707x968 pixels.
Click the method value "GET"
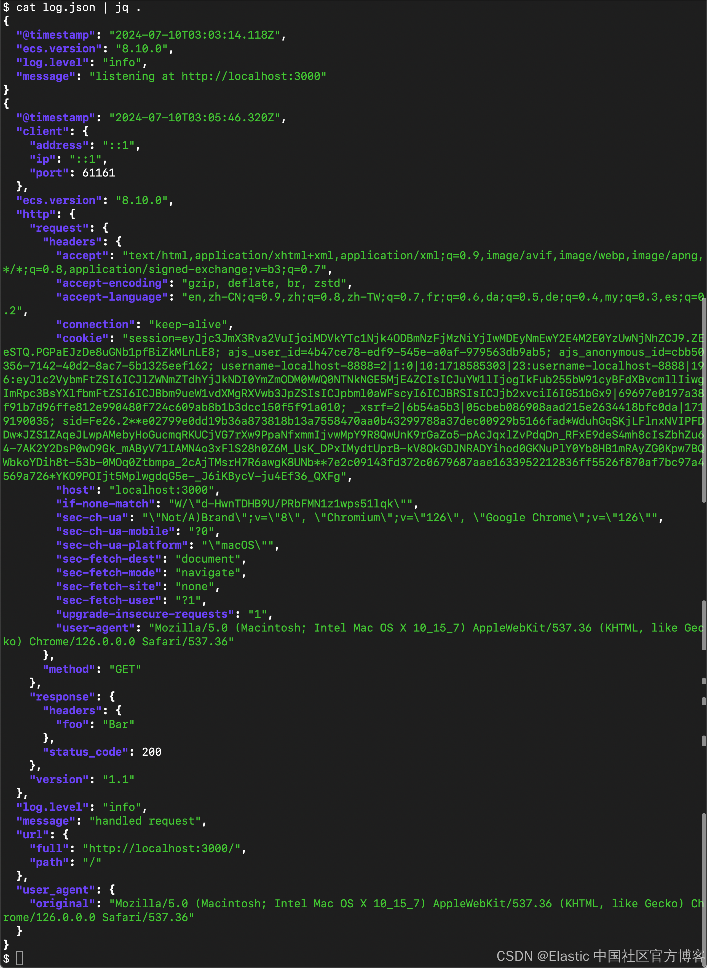tap(125, 669)
